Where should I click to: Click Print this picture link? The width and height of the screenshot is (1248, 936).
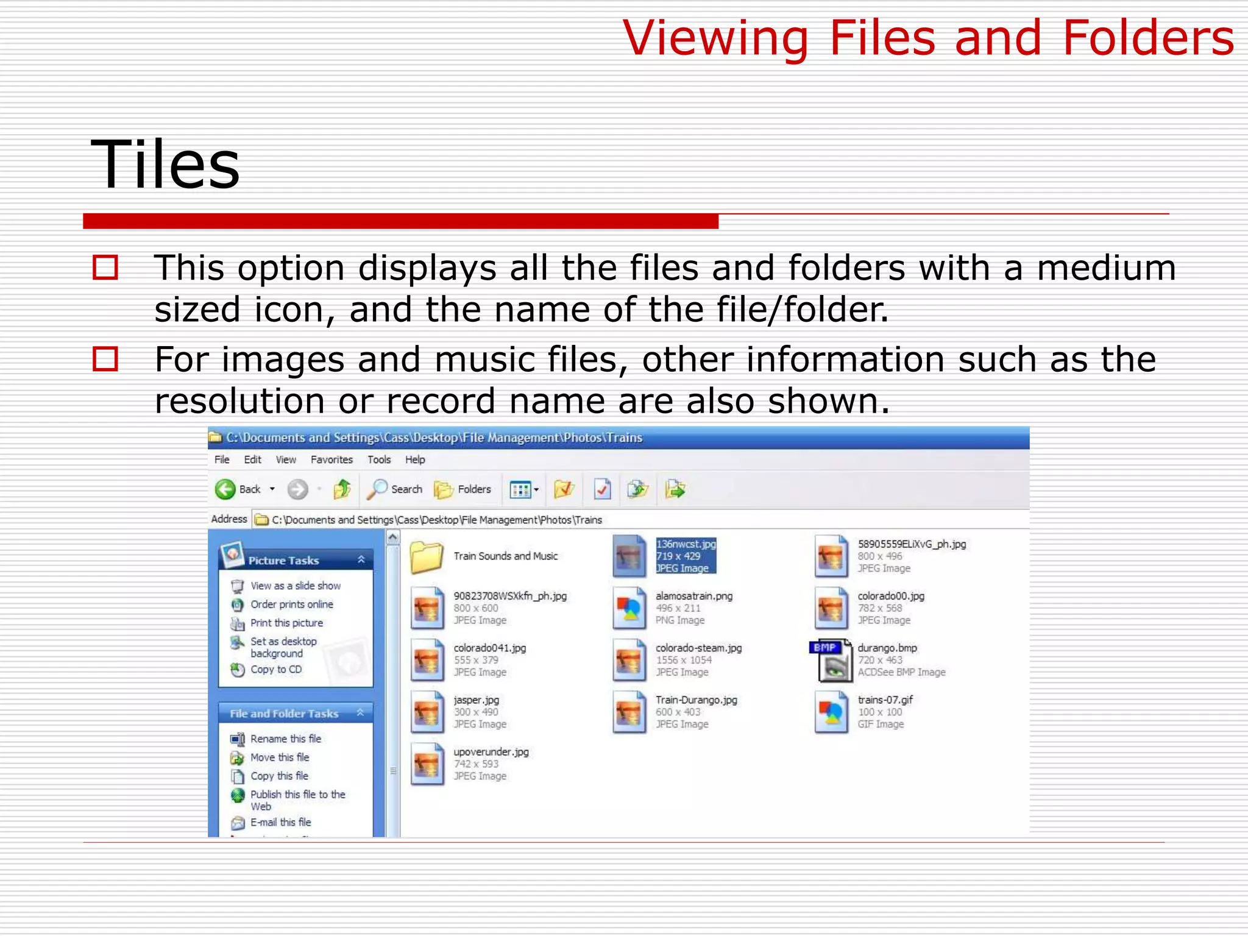(287, 623)
